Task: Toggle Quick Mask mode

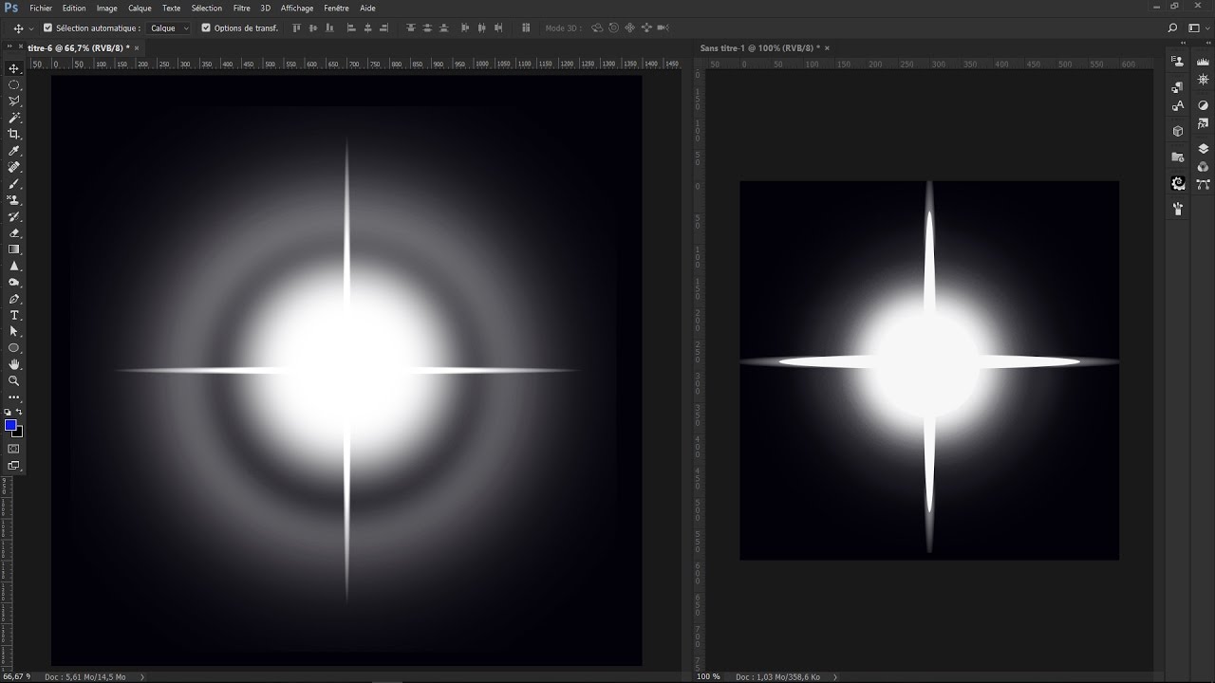Action: click(x=14, y=449)
